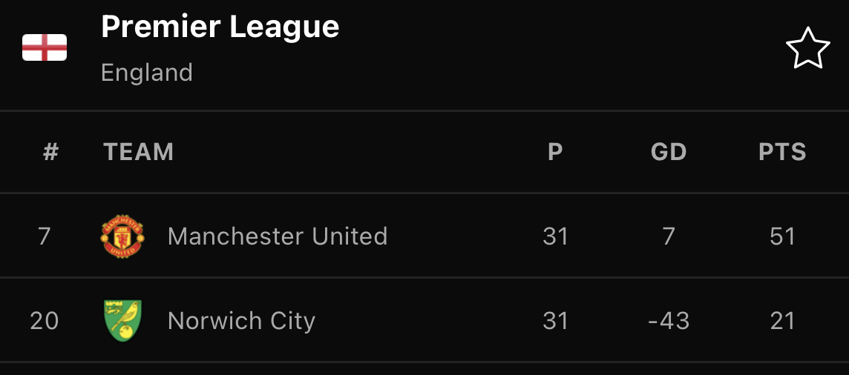This screenshot has height=375, width=849.
Task: Sort by the GD column header
Action: [x=669, y=152]
